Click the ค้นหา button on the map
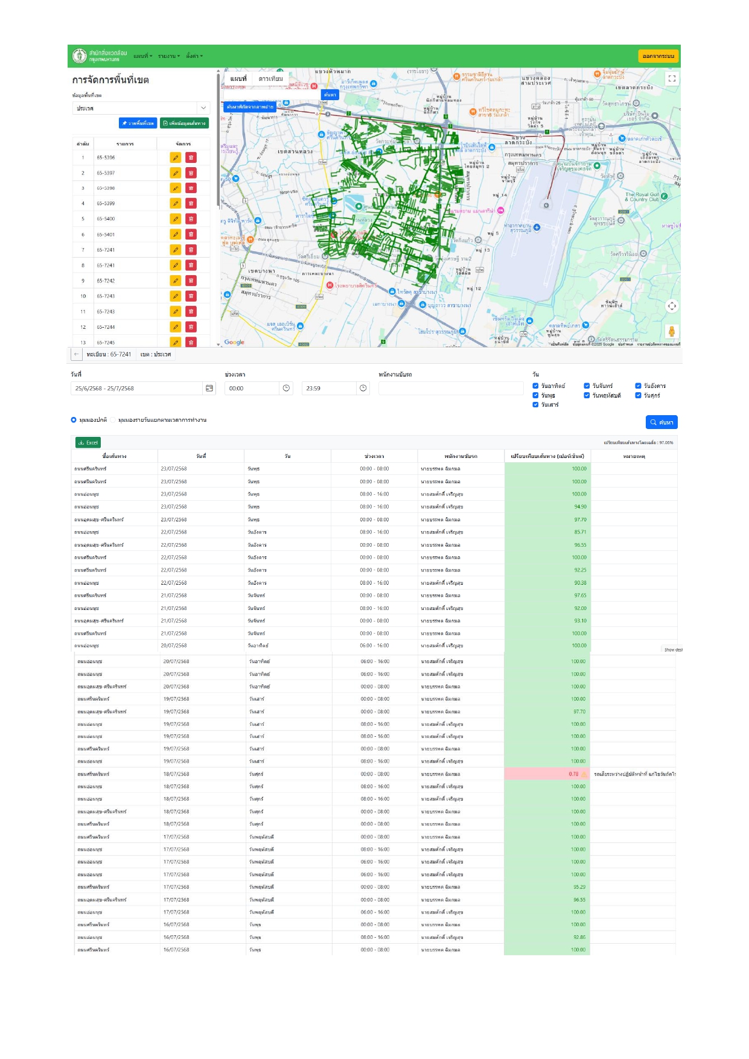This screenshot has width=749, height=1059. pos(330,95)
